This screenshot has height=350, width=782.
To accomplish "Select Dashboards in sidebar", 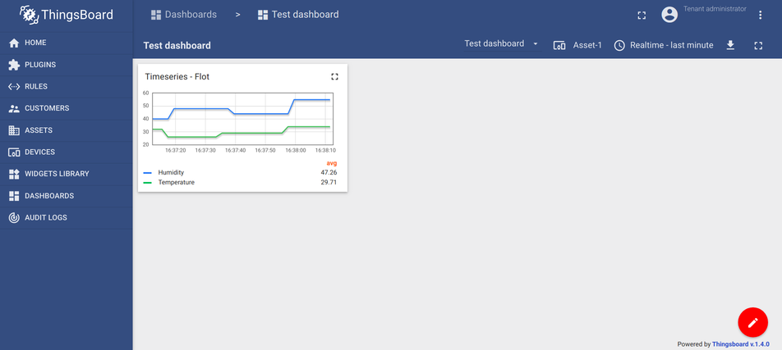I will (x=67, y=196).
